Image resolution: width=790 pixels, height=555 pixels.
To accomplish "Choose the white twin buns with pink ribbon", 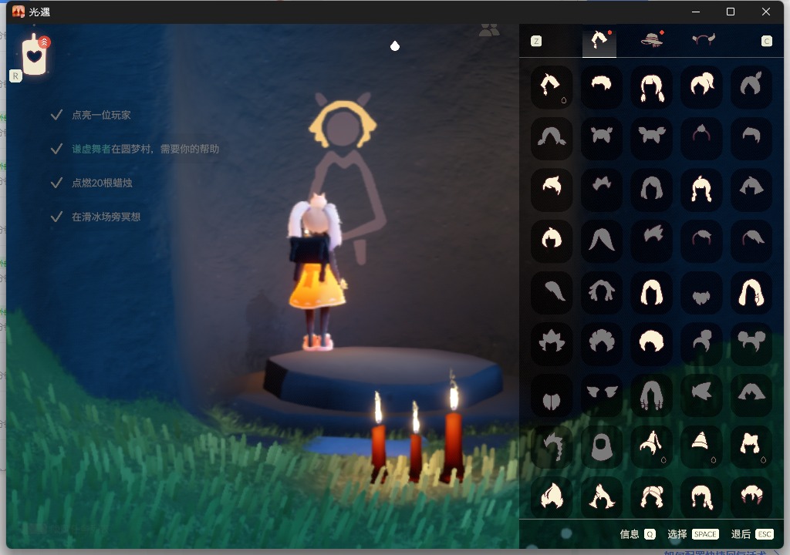I will [651, 497].
